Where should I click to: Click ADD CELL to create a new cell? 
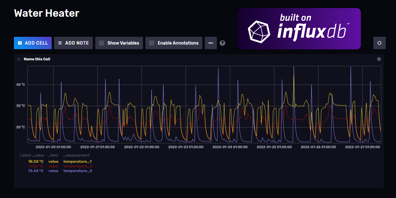click(x=33, y=43)
